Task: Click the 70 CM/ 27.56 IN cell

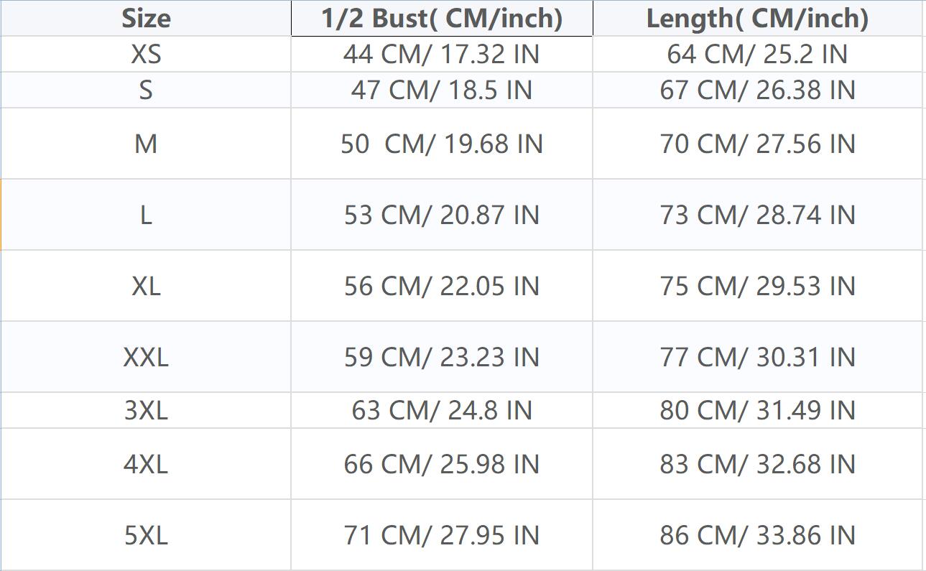Action: (x=757, y=144)
